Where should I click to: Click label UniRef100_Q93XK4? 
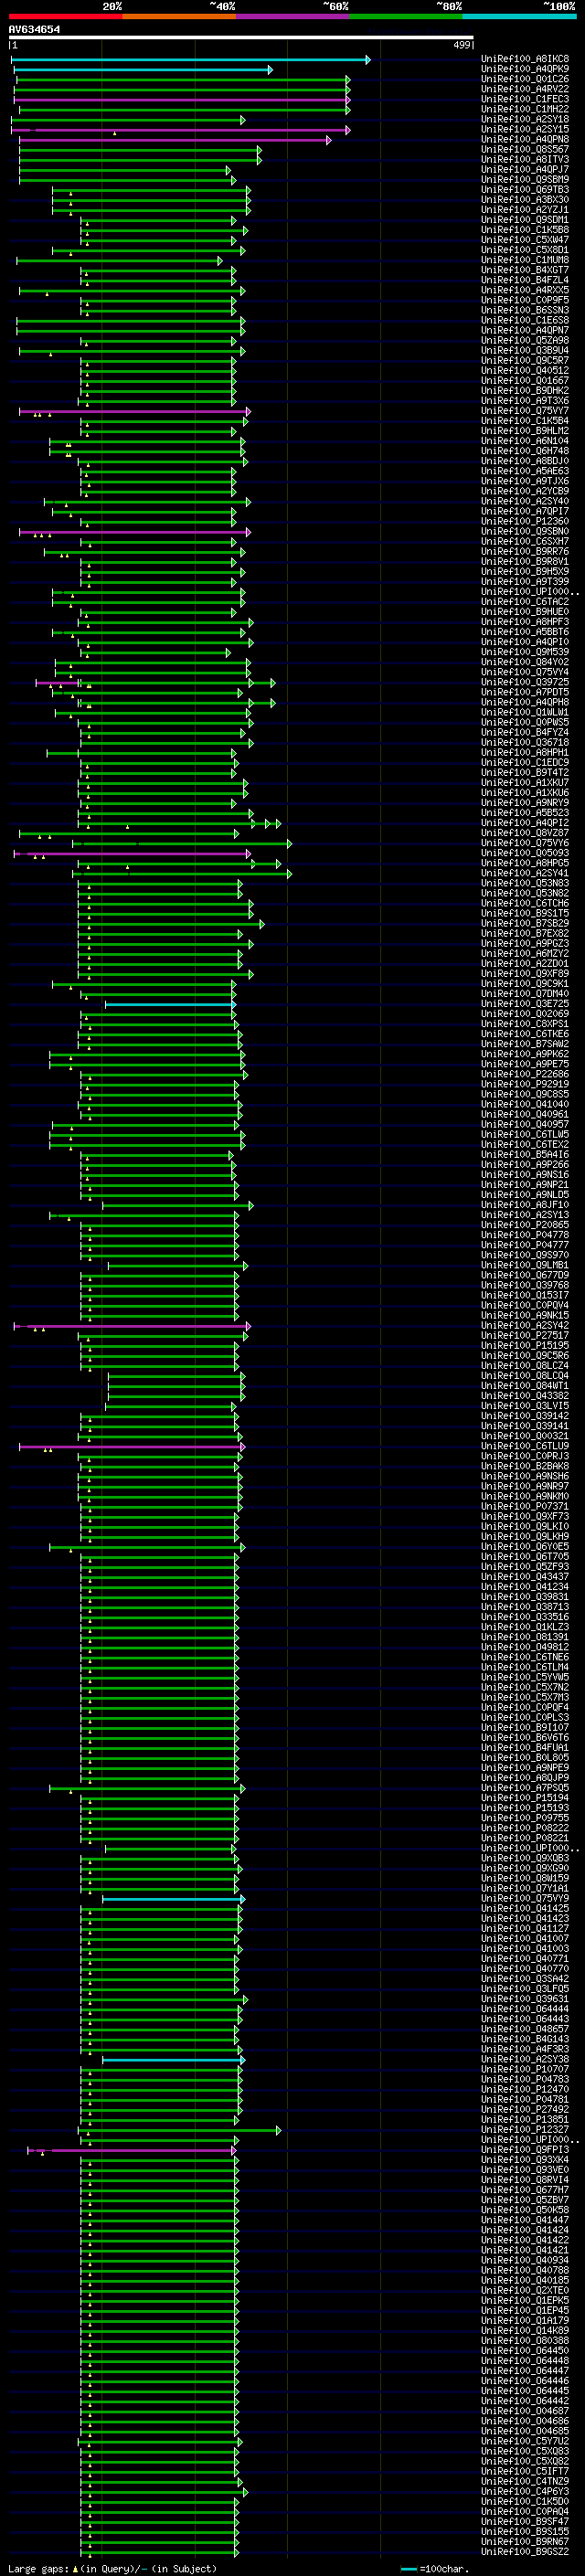pyautogui.click(x=525, y=2159)
